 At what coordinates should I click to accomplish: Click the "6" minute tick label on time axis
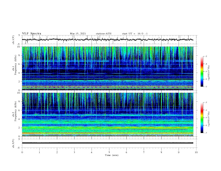126,152
